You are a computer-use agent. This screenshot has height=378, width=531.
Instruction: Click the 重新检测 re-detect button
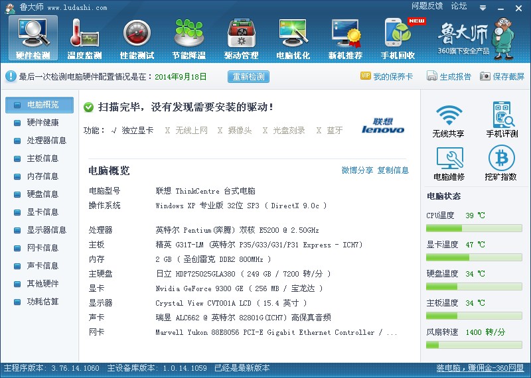[248, 76]
